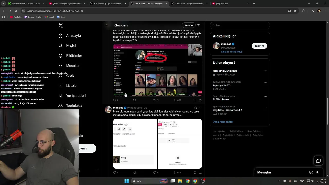329x185 pixels.
Task: View analytics showing 667 views
Action: coord(177,100)
